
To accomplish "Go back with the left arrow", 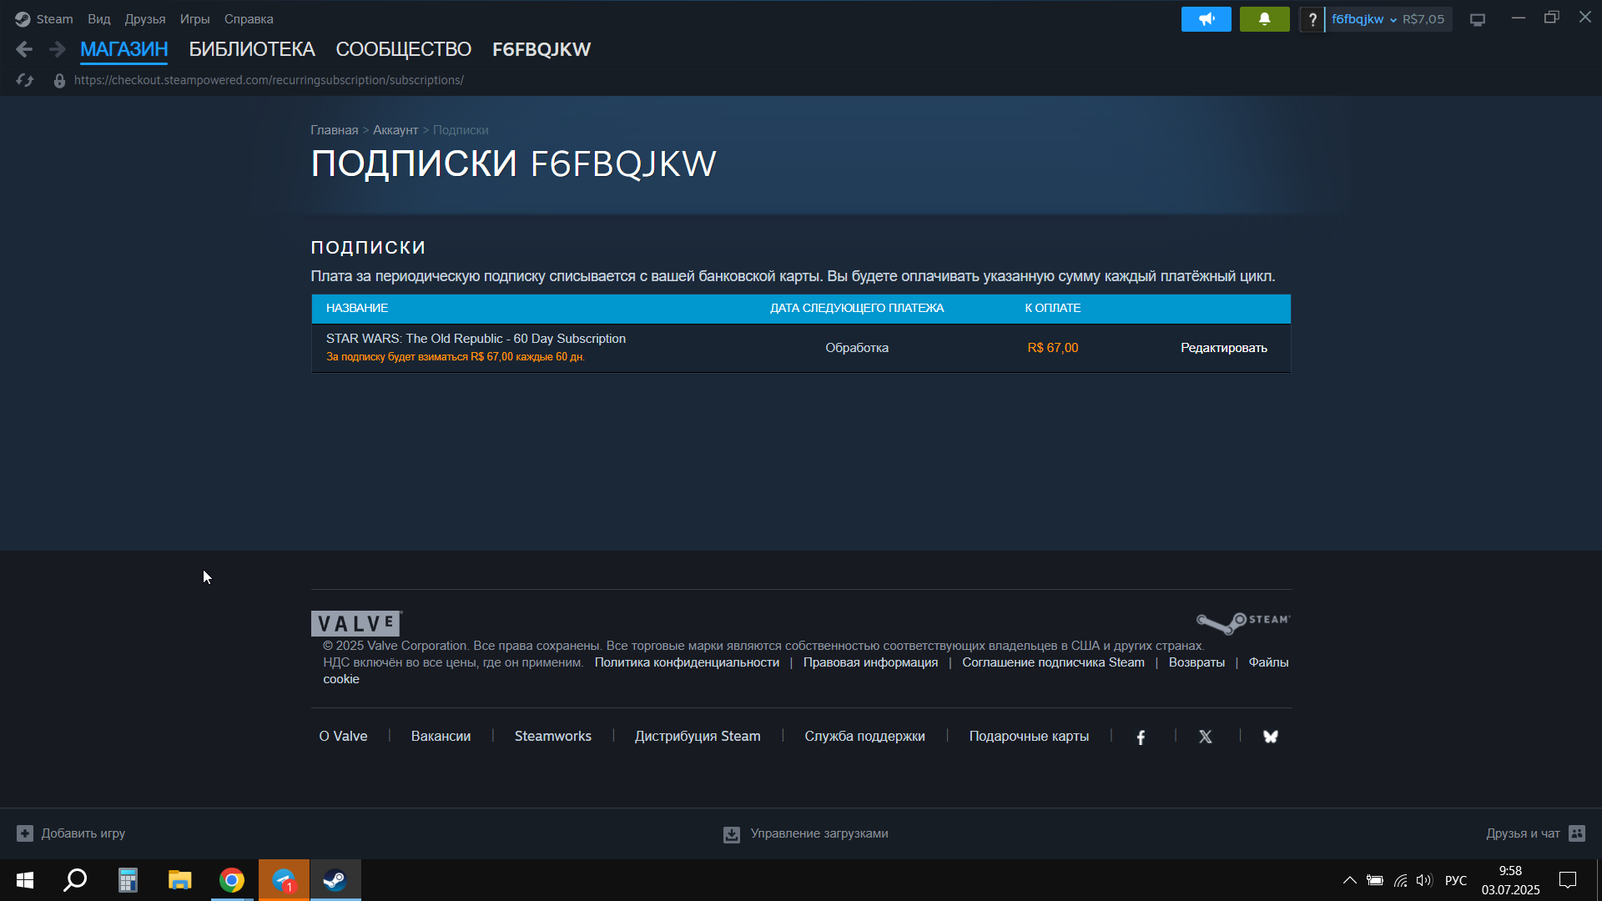I will point(24,50).
